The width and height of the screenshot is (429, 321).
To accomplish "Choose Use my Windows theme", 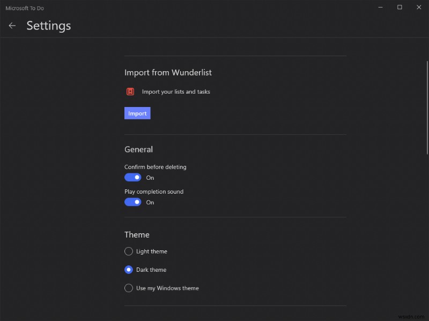I will [x=129, y=288].
